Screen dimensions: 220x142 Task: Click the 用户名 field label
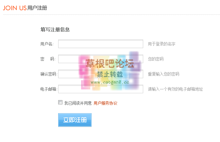47,44
